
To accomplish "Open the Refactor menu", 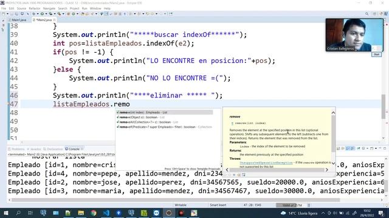I will point(35,8).
